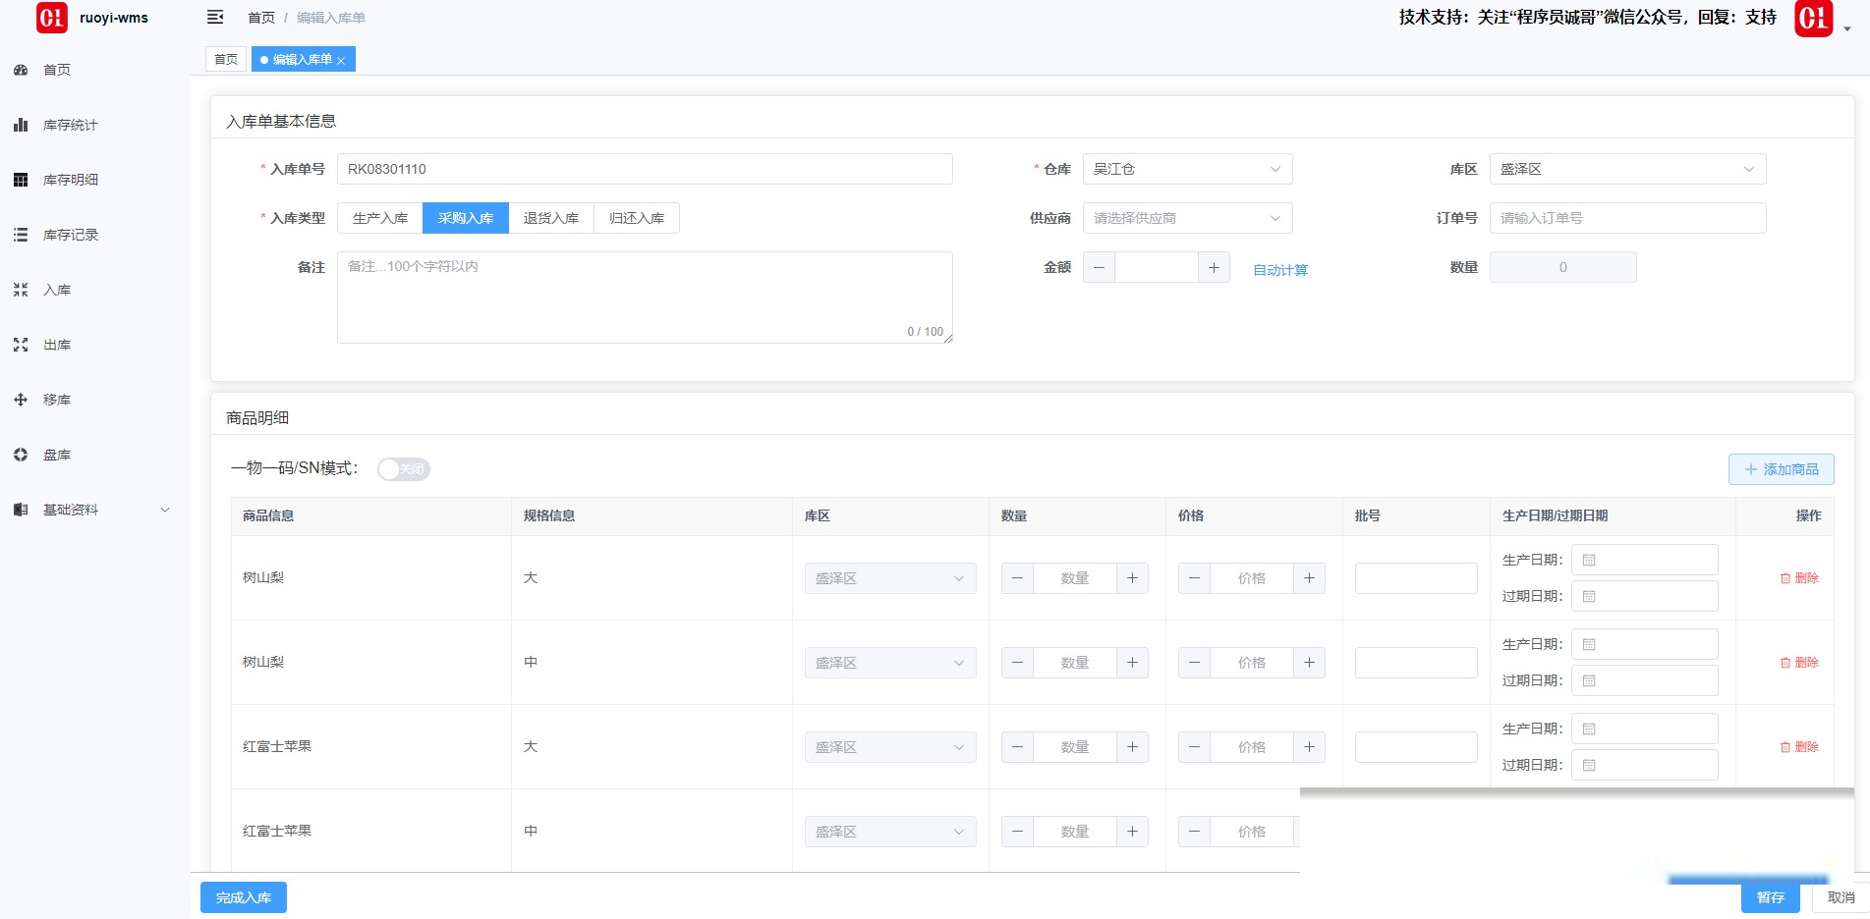Open the 库存统计 bar chart icon
Screen dimensions: 1870x919
(x=21, y=125)
